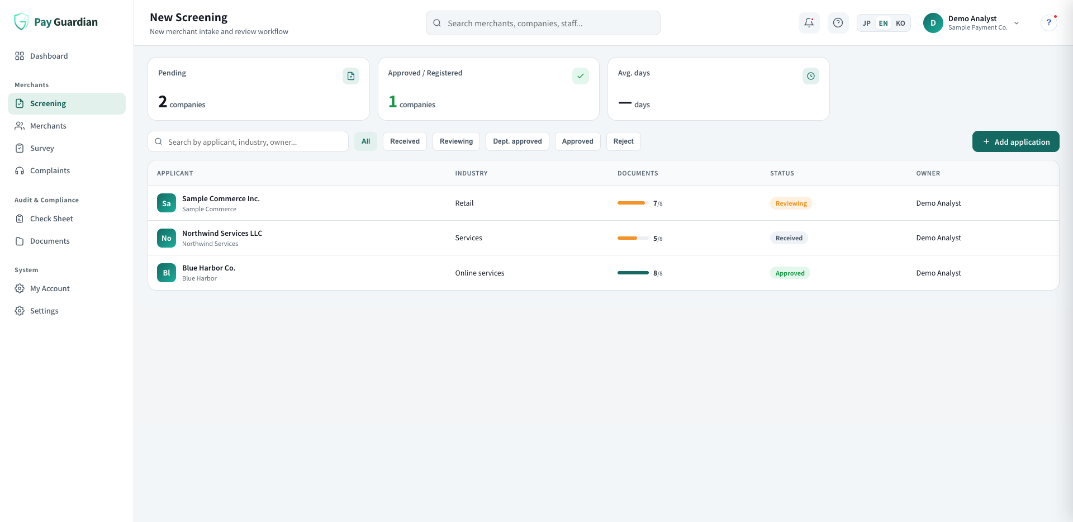This screenshot has height=522, width=1073.
Task: Click the Demo Analyst avatar circle
Action: [933, 23]
